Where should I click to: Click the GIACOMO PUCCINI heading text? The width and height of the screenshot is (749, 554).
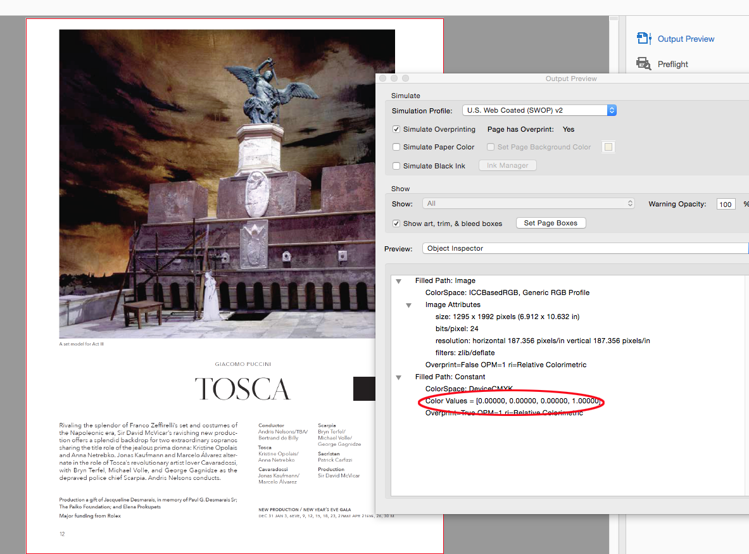(x=242, y=364)
